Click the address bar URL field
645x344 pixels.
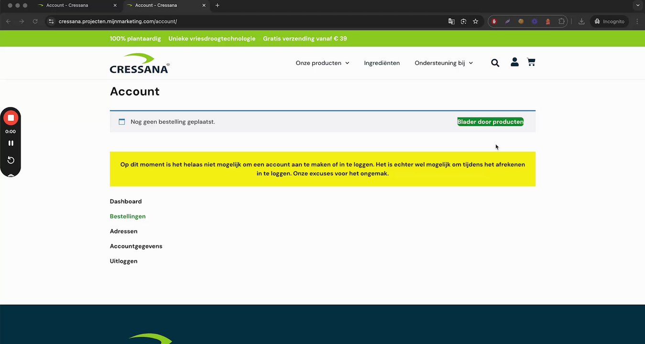point(249,21)
